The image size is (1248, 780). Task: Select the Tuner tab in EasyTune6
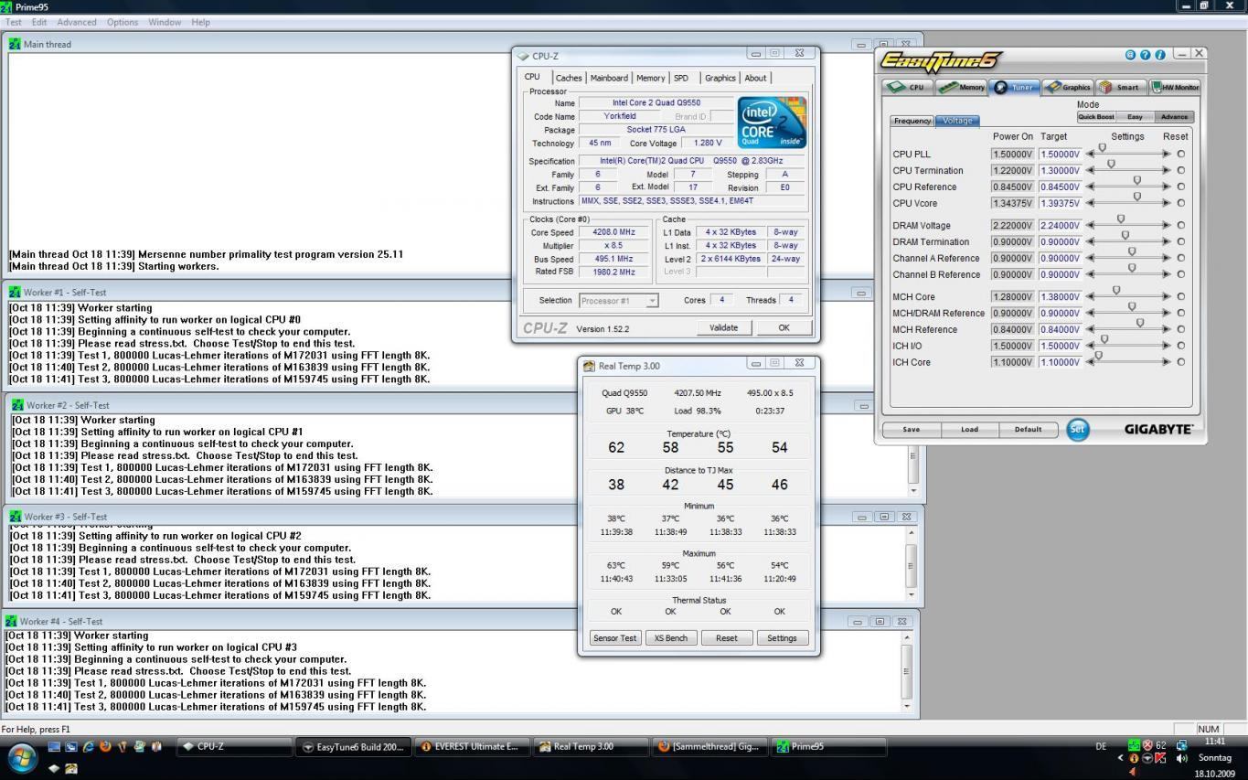coord(1015,87)
